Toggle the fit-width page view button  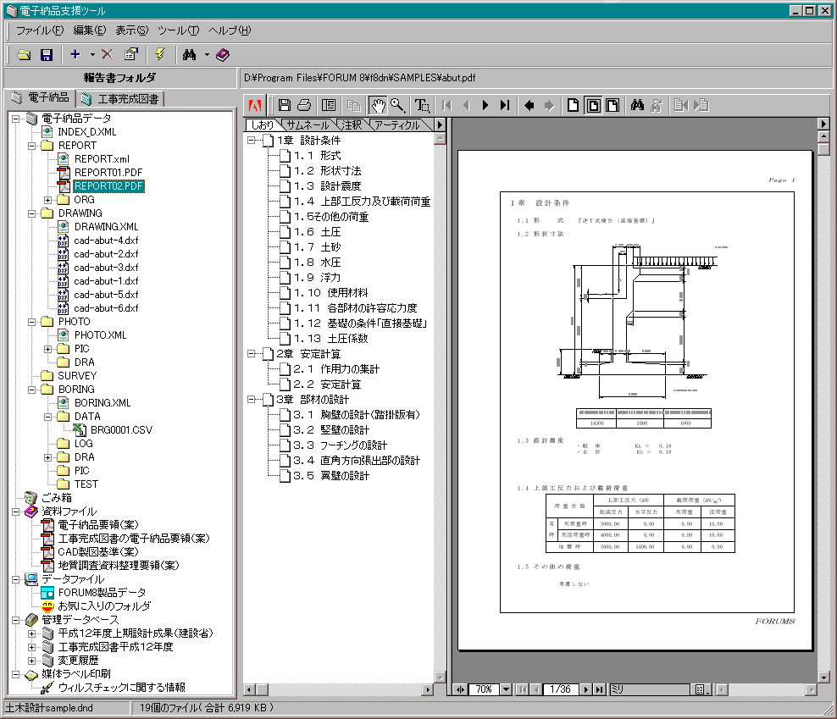tap(612, 106)
